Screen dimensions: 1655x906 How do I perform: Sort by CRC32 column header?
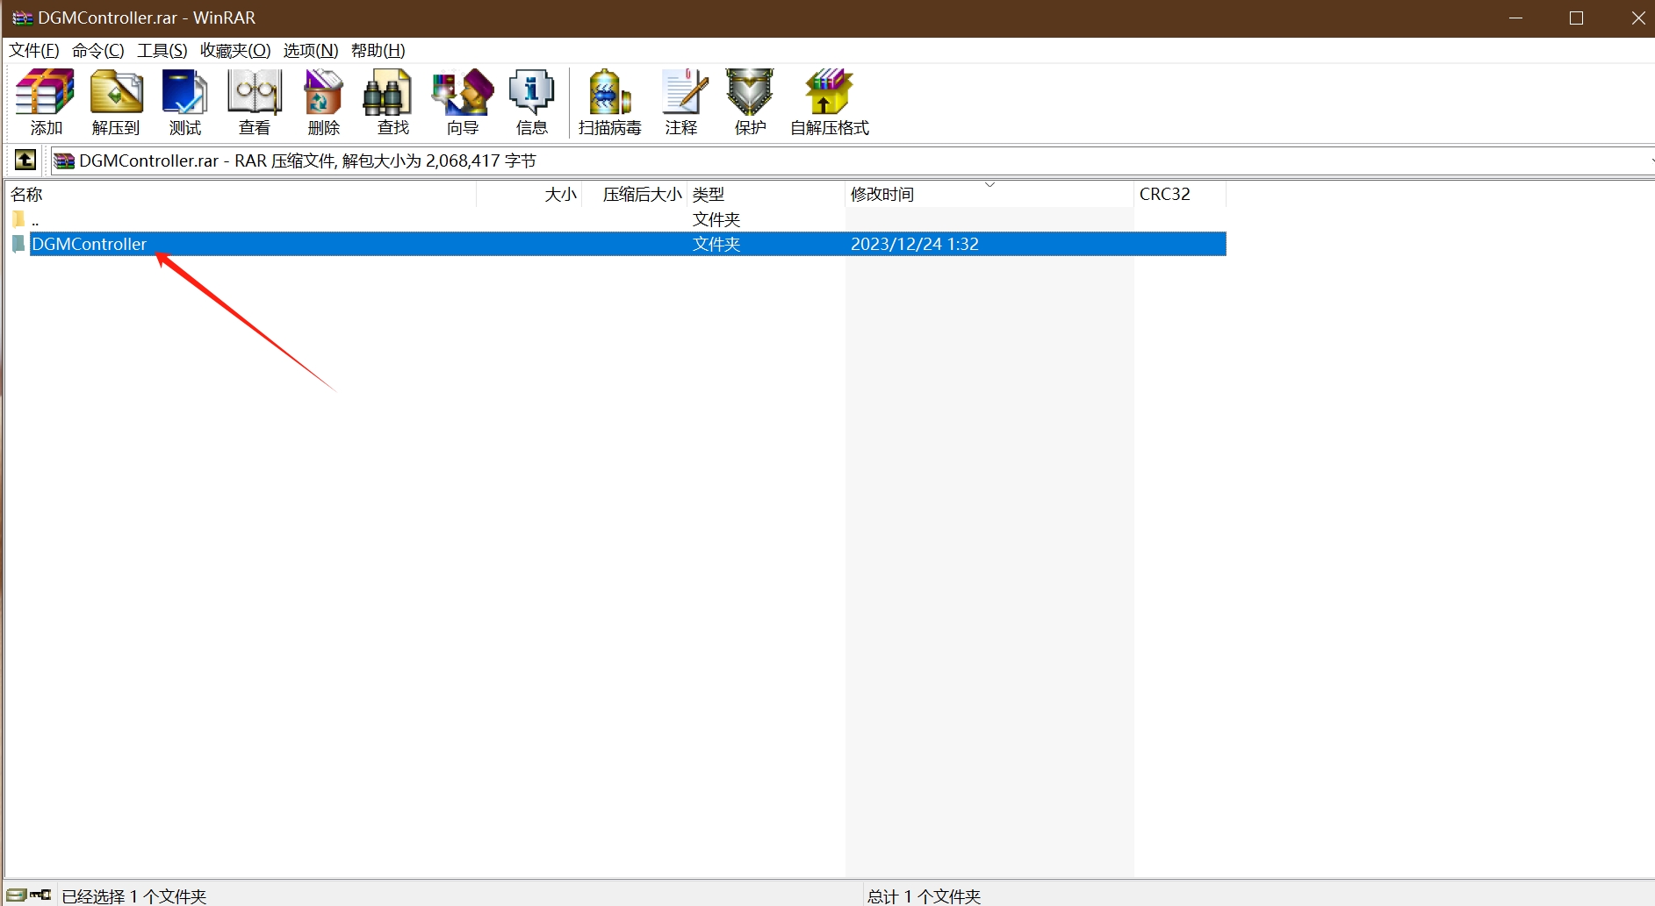1180,194
